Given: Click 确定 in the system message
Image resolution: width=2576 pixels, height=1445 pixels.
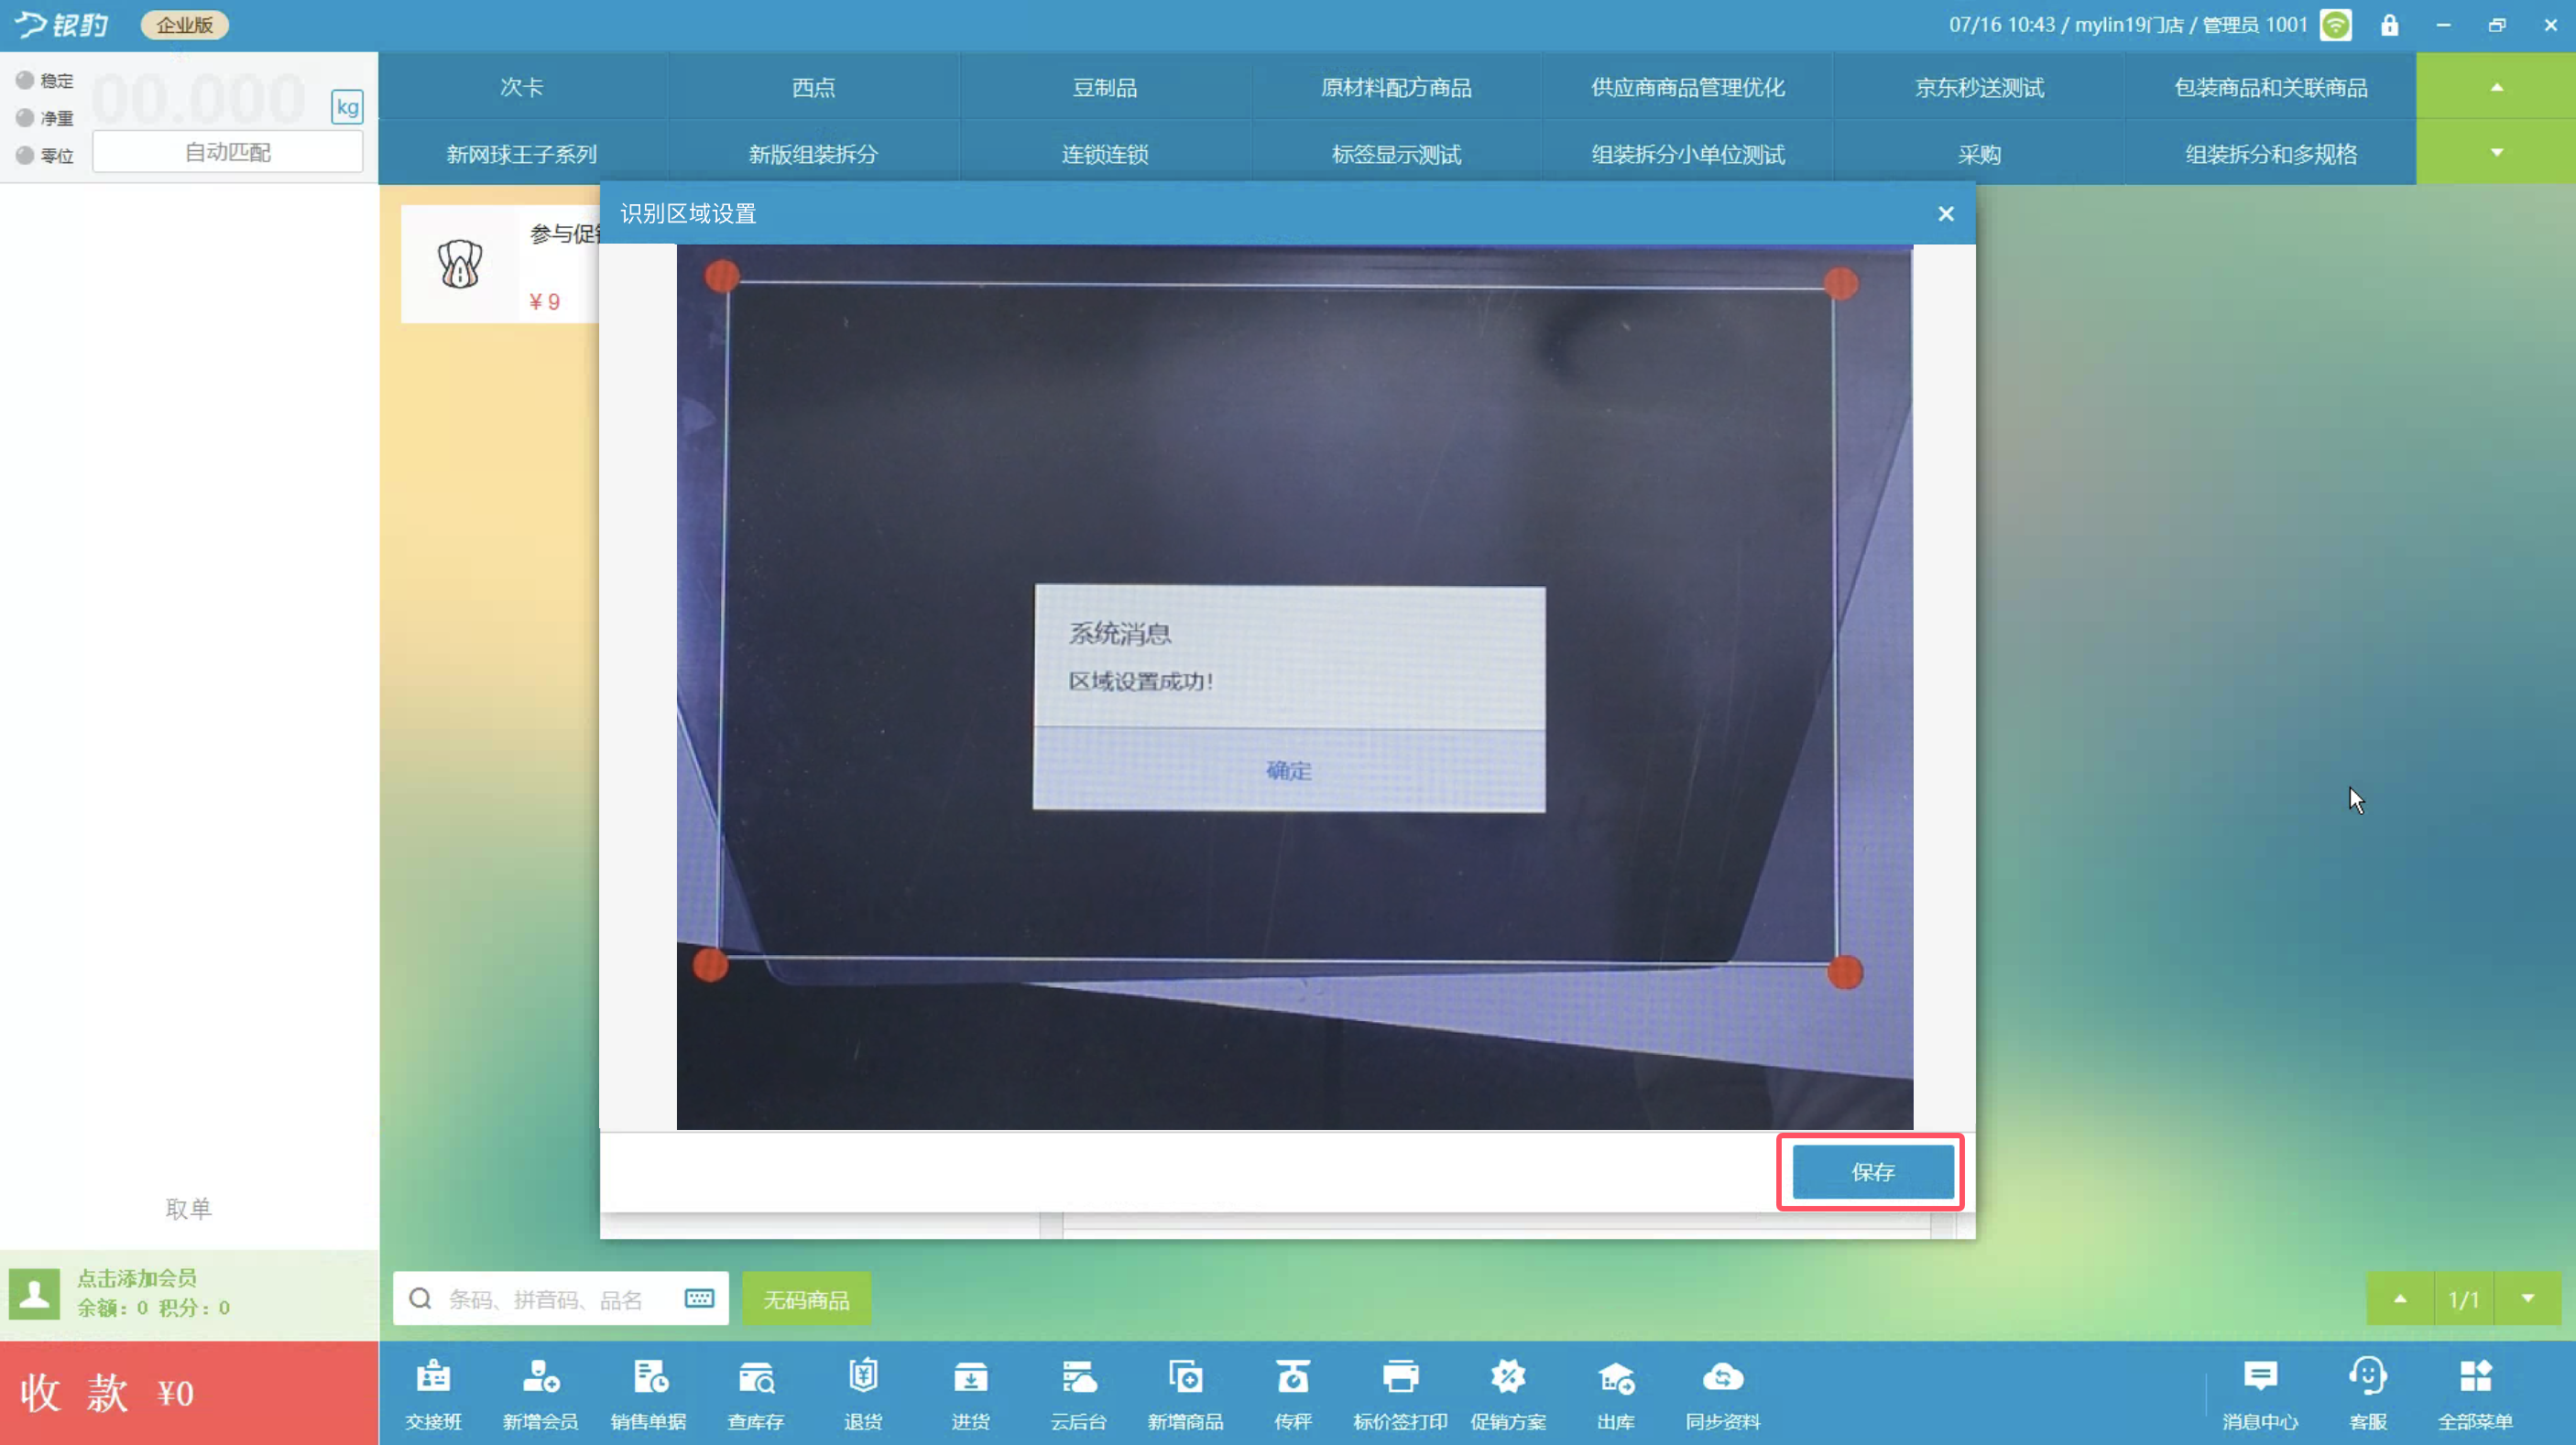Looking at the screenshot, I should (1288, 769).
